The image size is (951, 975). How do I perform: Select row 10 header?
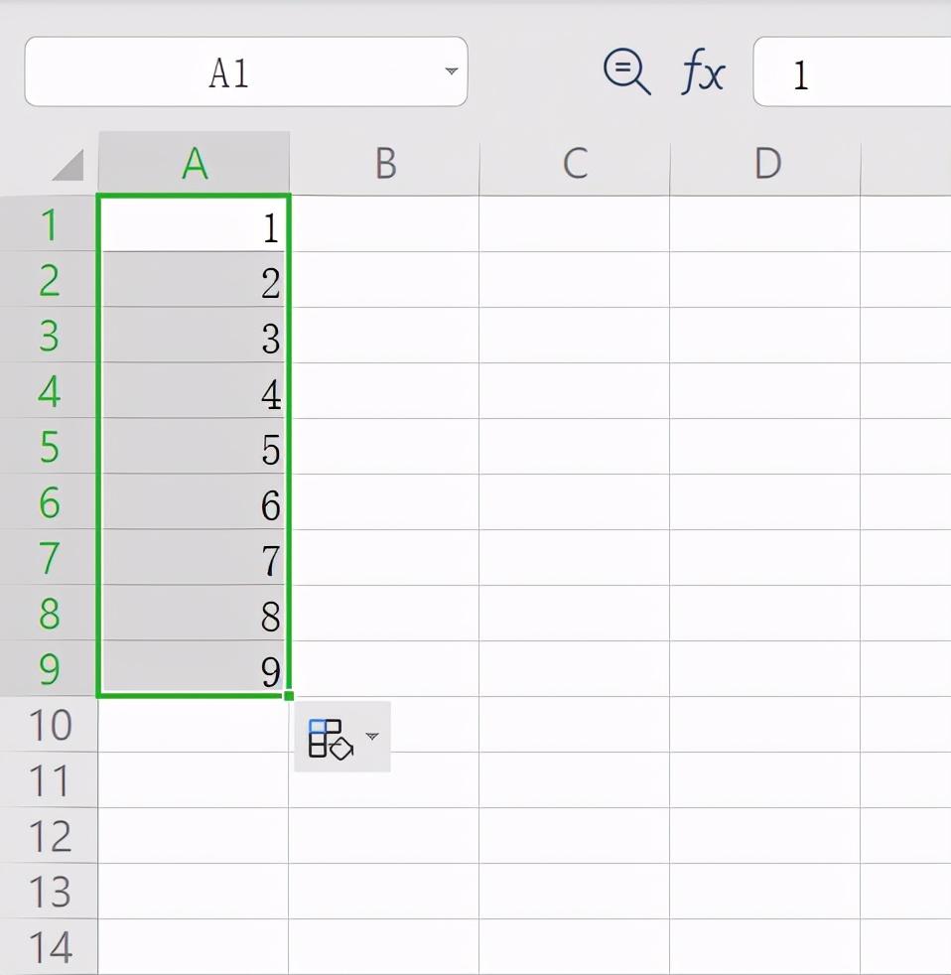click(49, 726)
